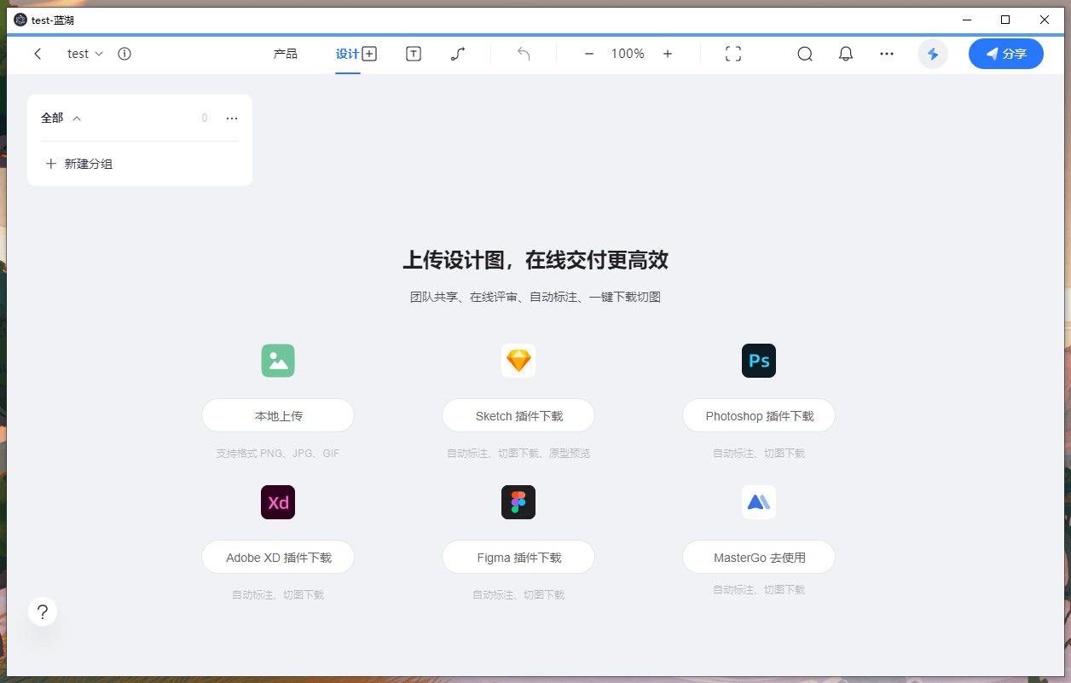This screenshot has height=683, width=1071.
Task: Undo with the curved arrow icon
Action: tap(524, 54)
